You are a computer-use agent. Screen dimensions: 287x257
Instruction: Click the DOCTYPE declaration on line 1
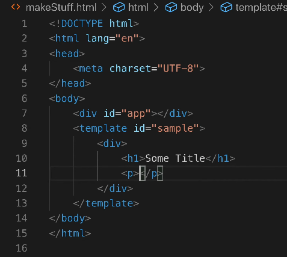point(94,23)
